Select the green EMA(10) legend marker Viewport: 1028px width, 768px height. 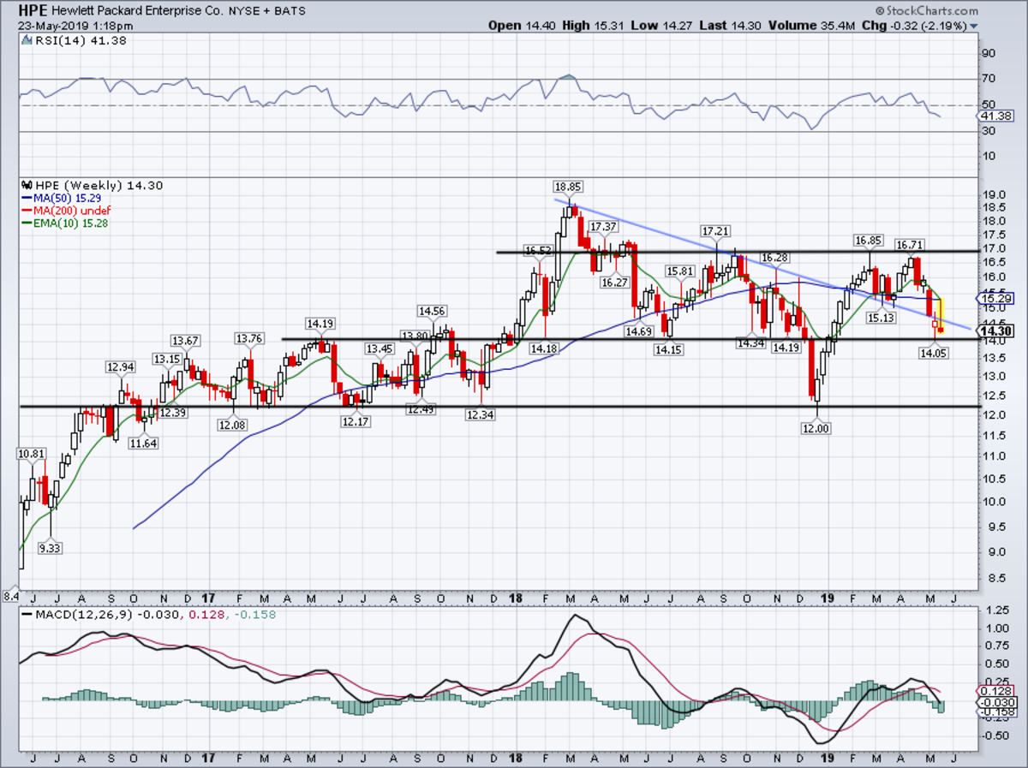tap(26, 223)
